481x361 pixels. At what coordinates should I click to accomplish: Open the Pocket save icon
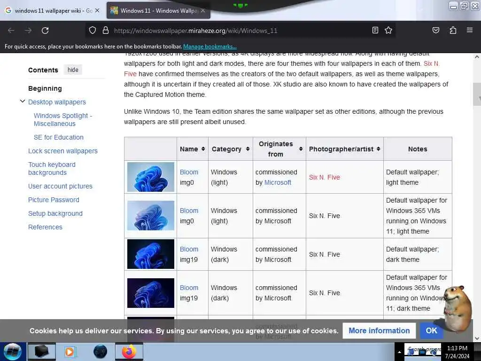(x=435, y=30)
